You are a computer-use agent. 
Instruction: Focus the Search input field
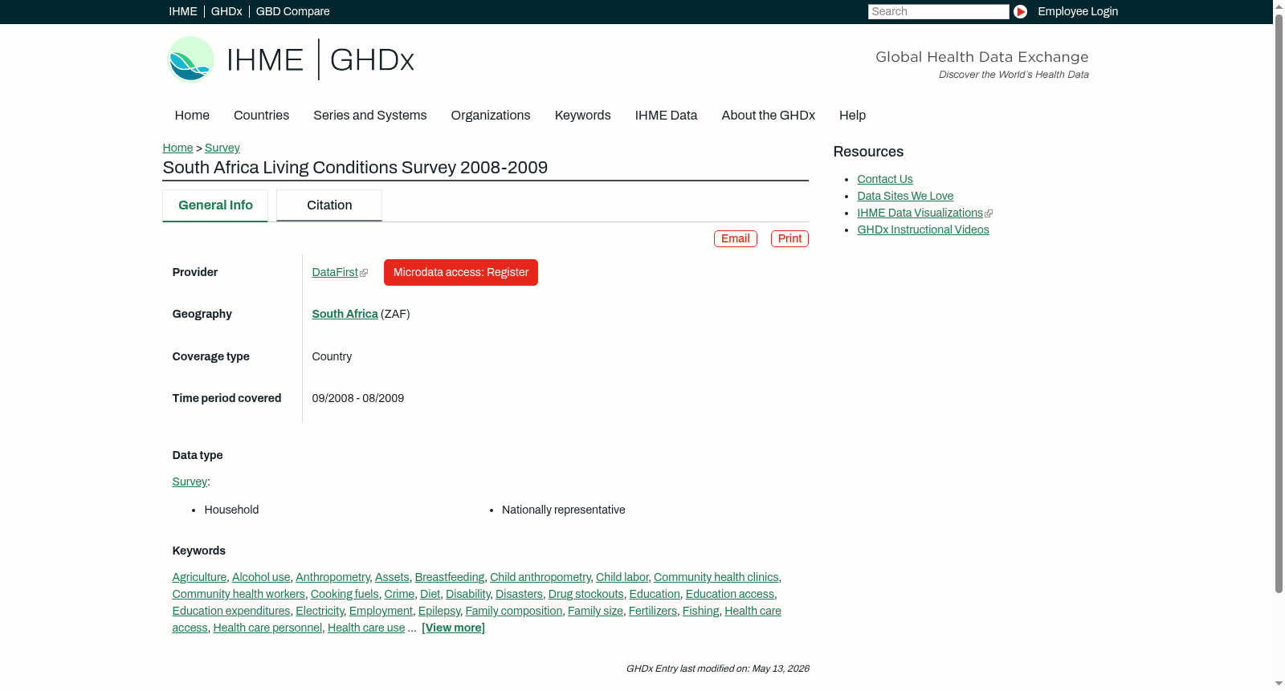[938, 11]
